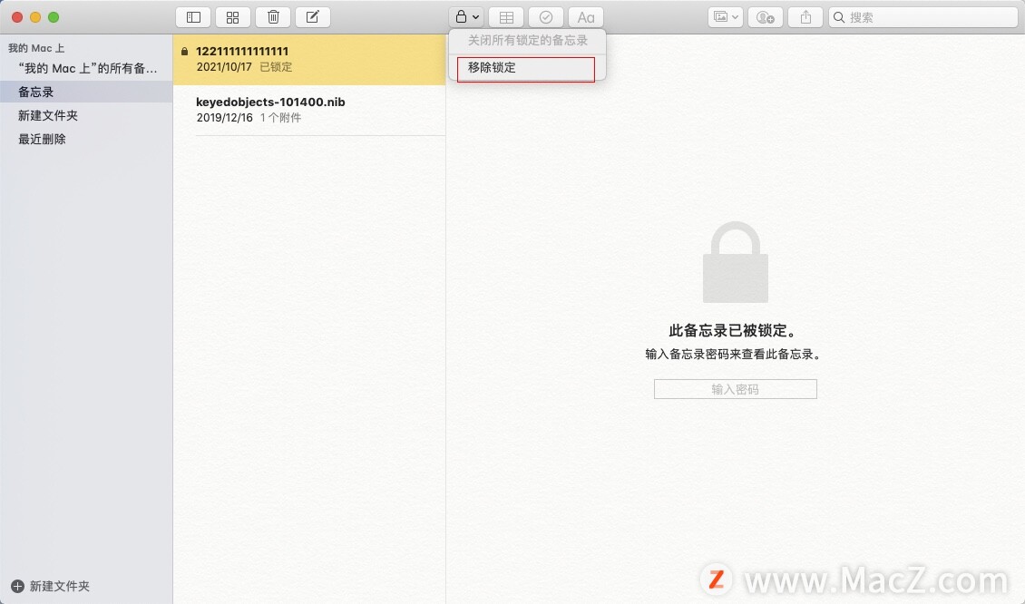Toggle the folders sidebar view
The height and width of the screenshot is (604, 1025).
(x=193, y=17)
